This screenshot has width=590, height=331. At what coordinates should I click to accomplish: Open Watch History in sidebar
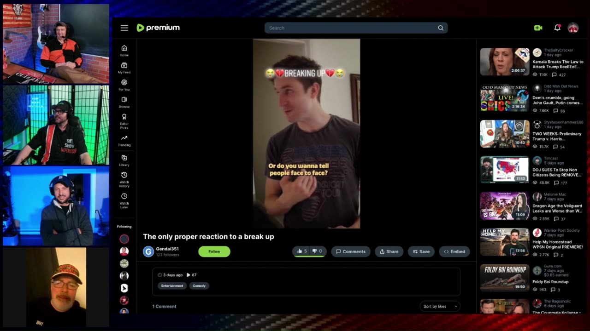coord(124,180)
